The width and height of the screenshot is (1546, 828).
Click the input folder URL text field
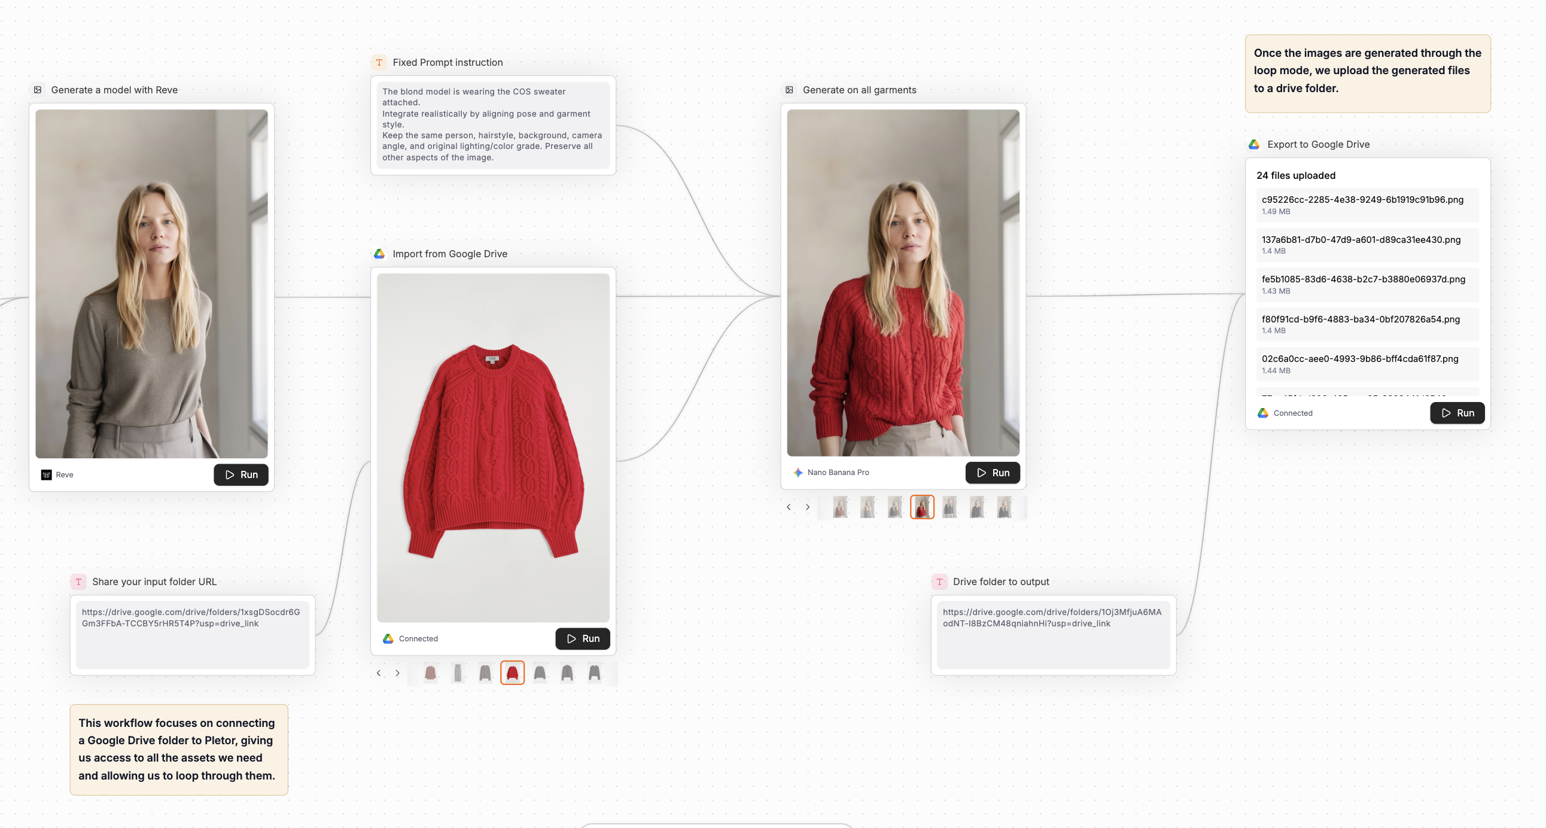pos(192,634)
